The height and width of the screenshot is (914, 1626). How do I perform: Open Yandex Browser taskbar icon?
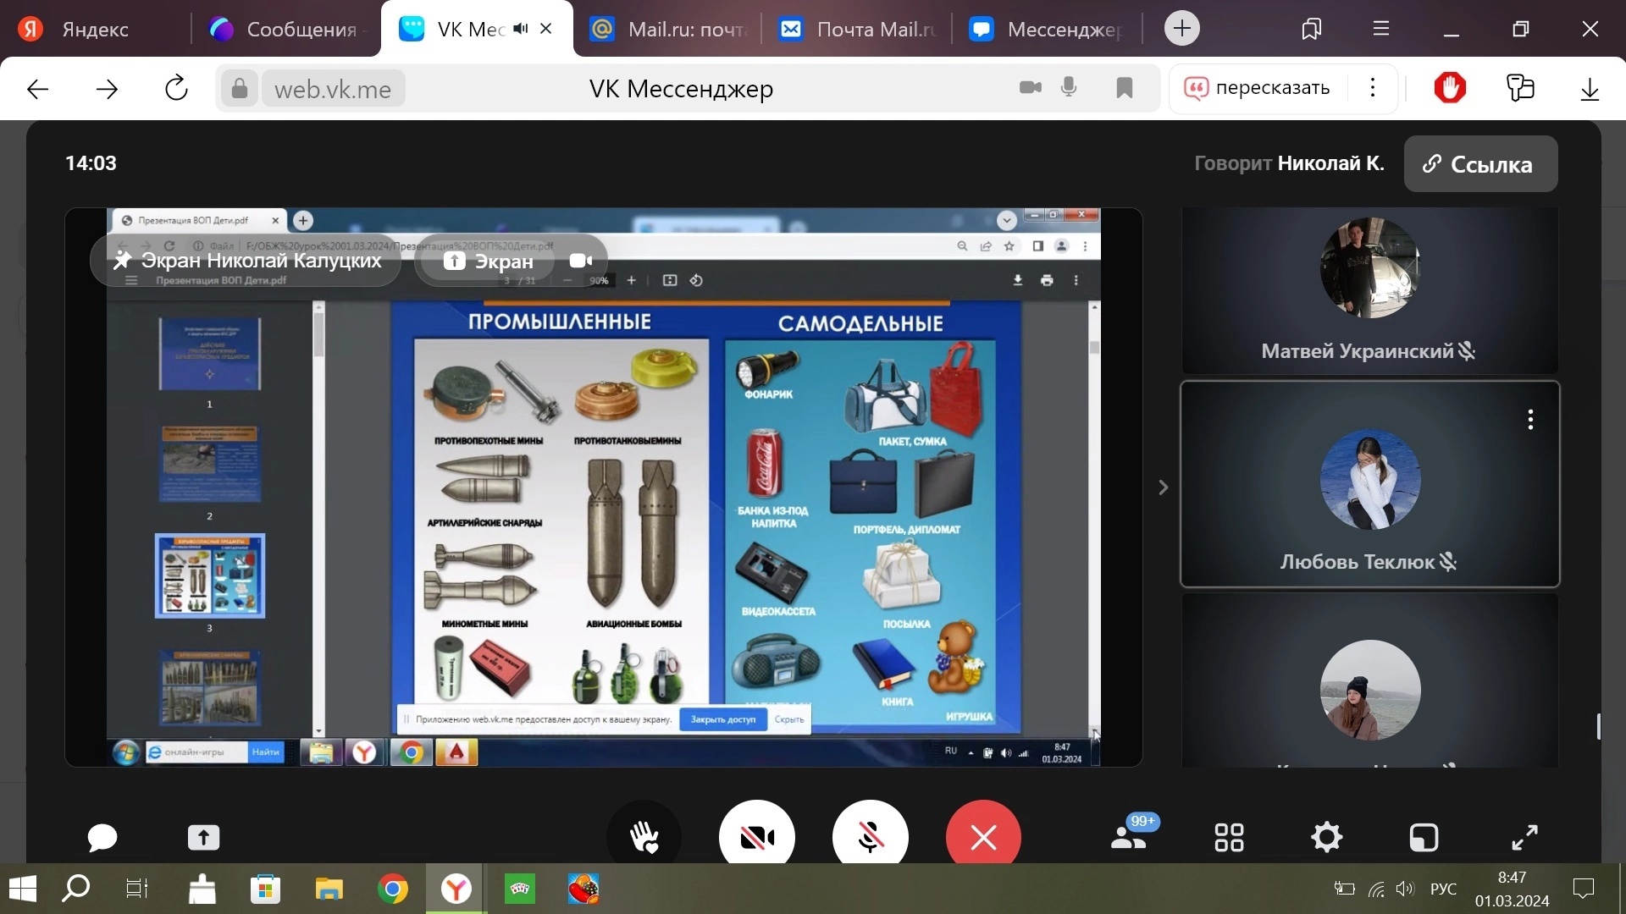[x=456, y=889]
